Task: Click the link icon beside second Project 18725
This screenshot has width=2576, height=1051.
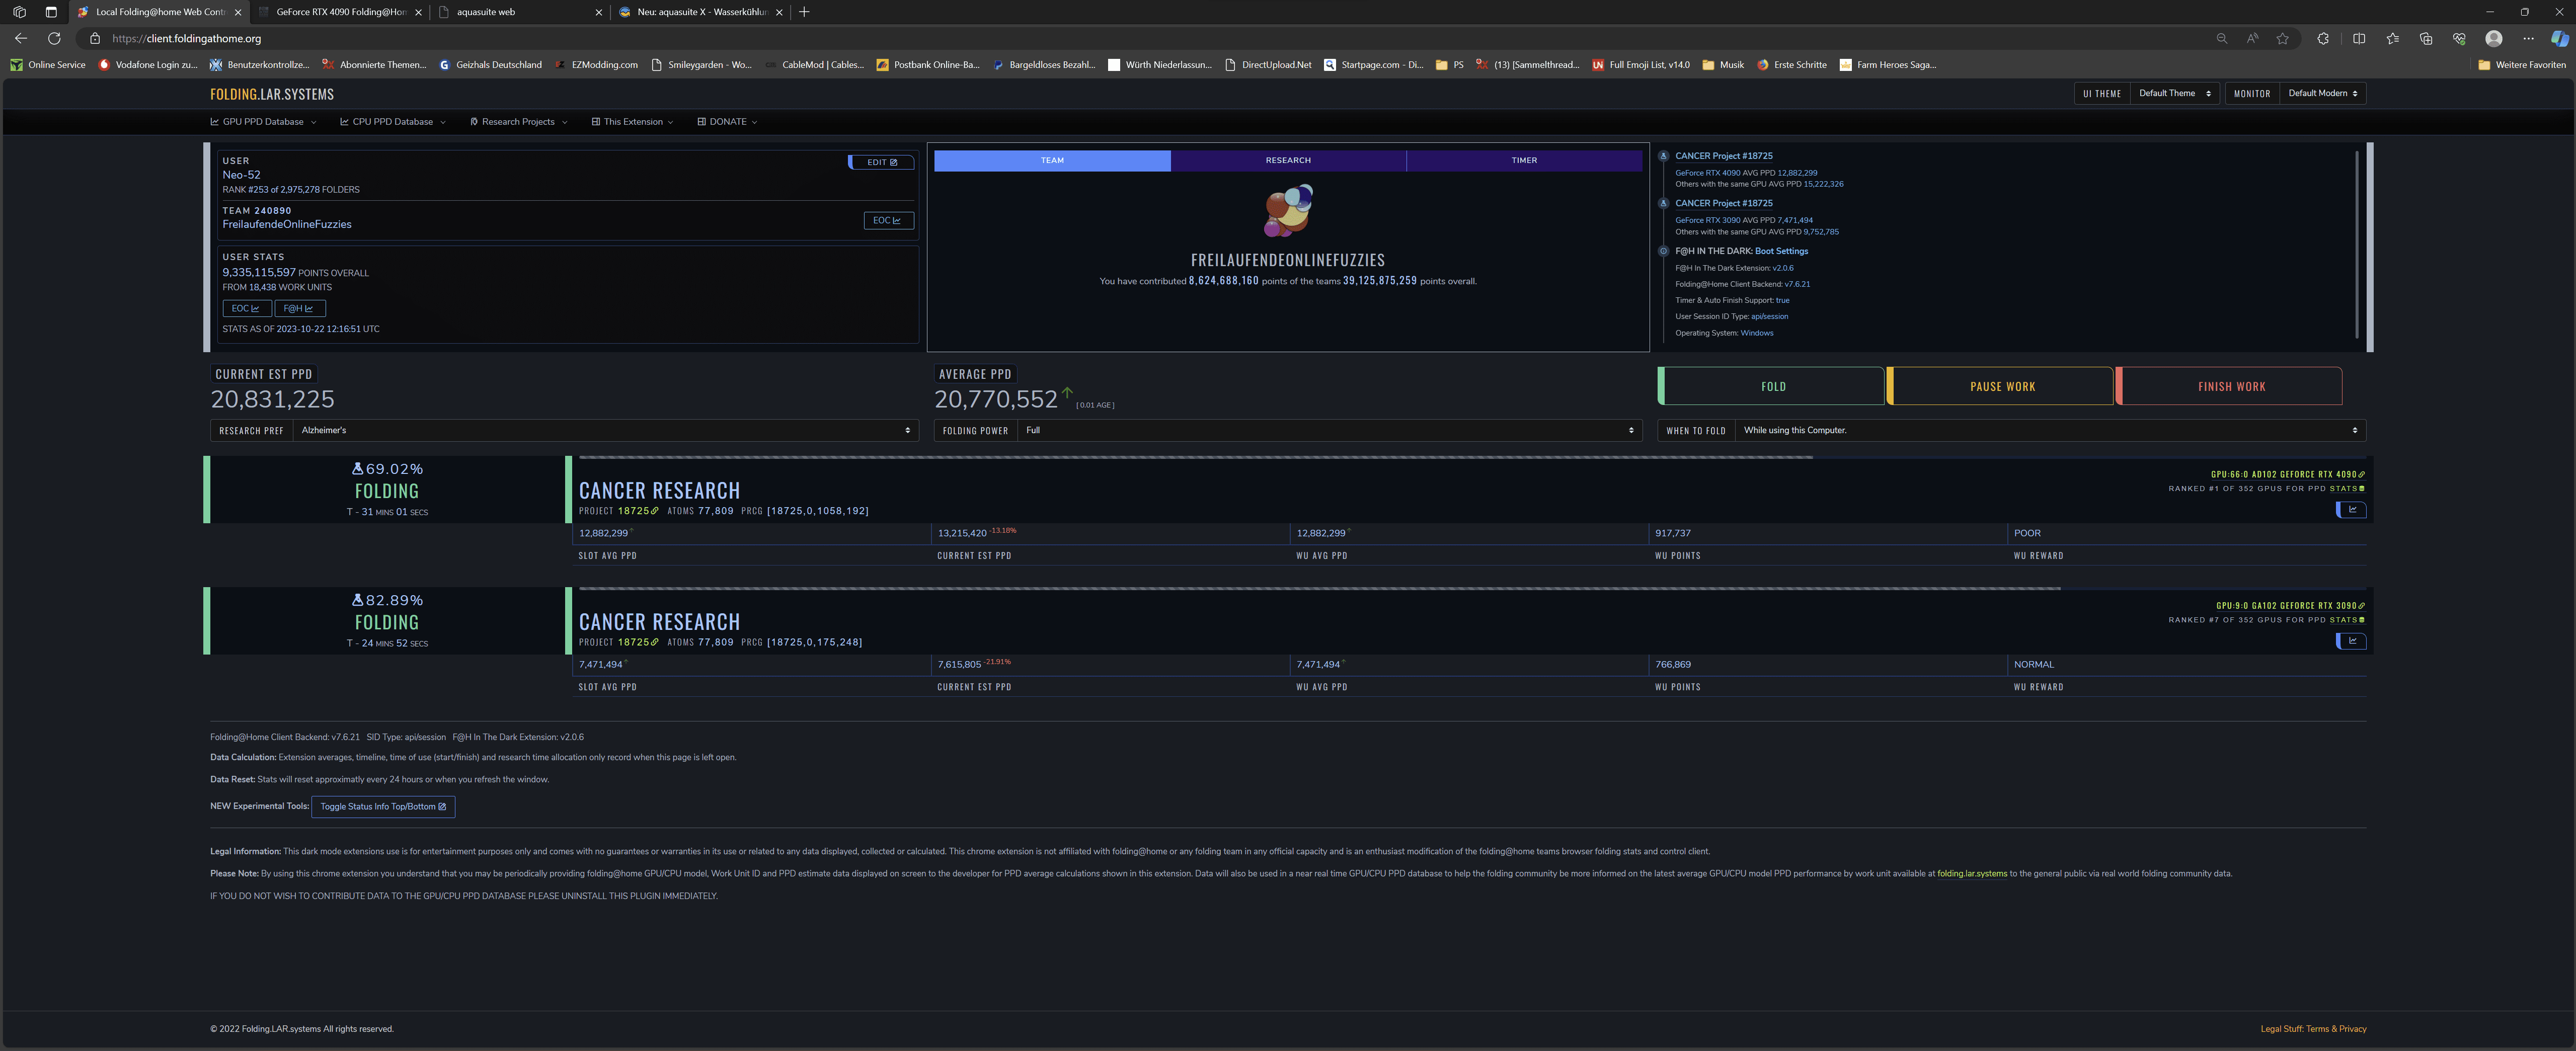Action: pyautogui.click(x=655, y=642)
